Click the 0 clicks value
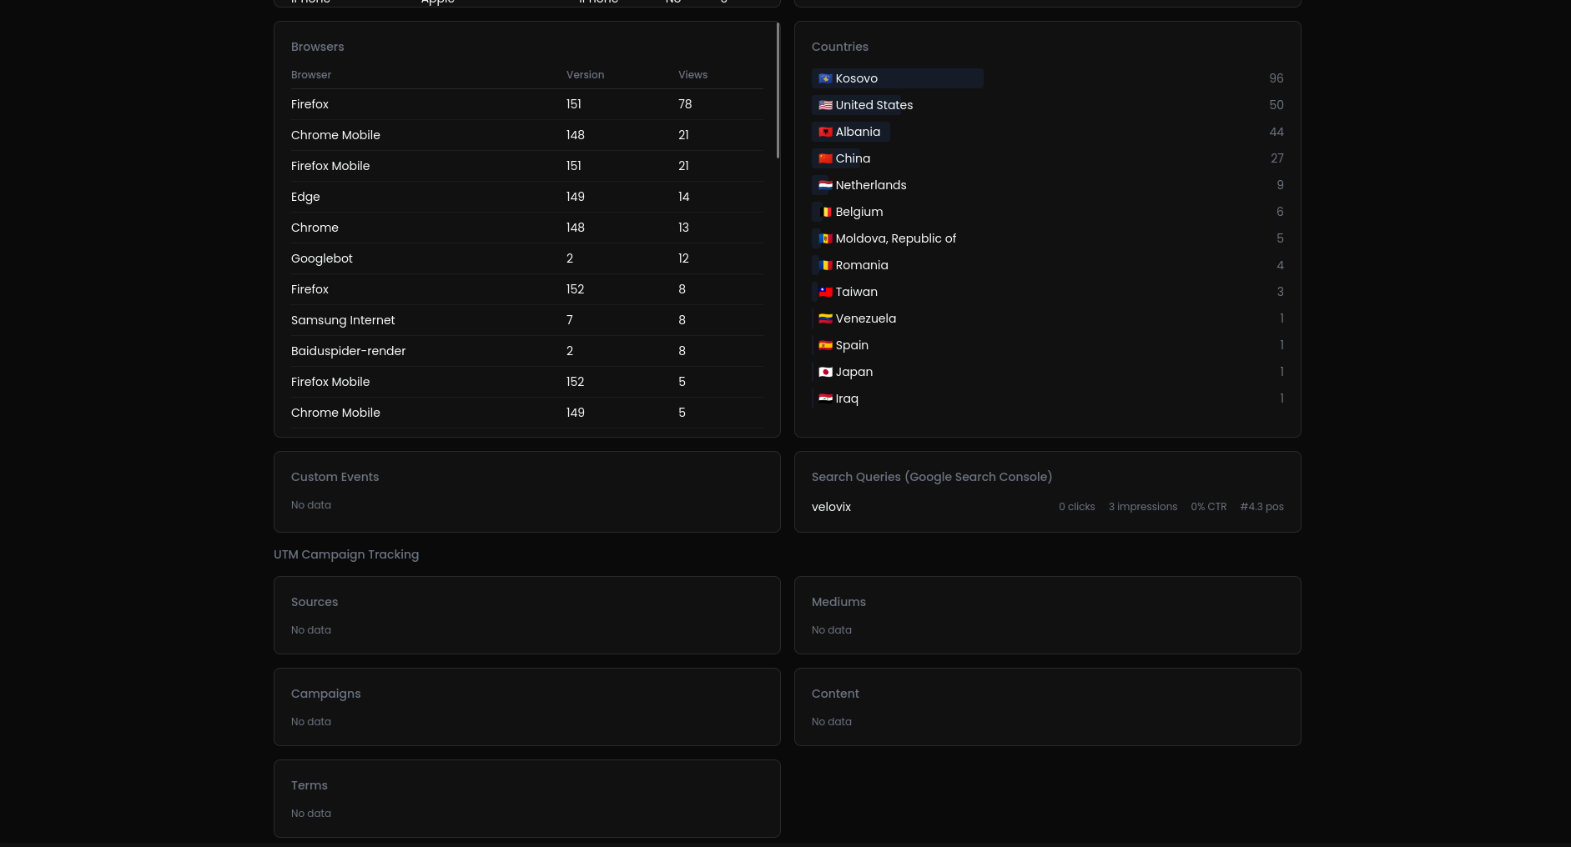Image resolution: width=1571 pixels, height=847 pixels. click(x=1076, y=507)
